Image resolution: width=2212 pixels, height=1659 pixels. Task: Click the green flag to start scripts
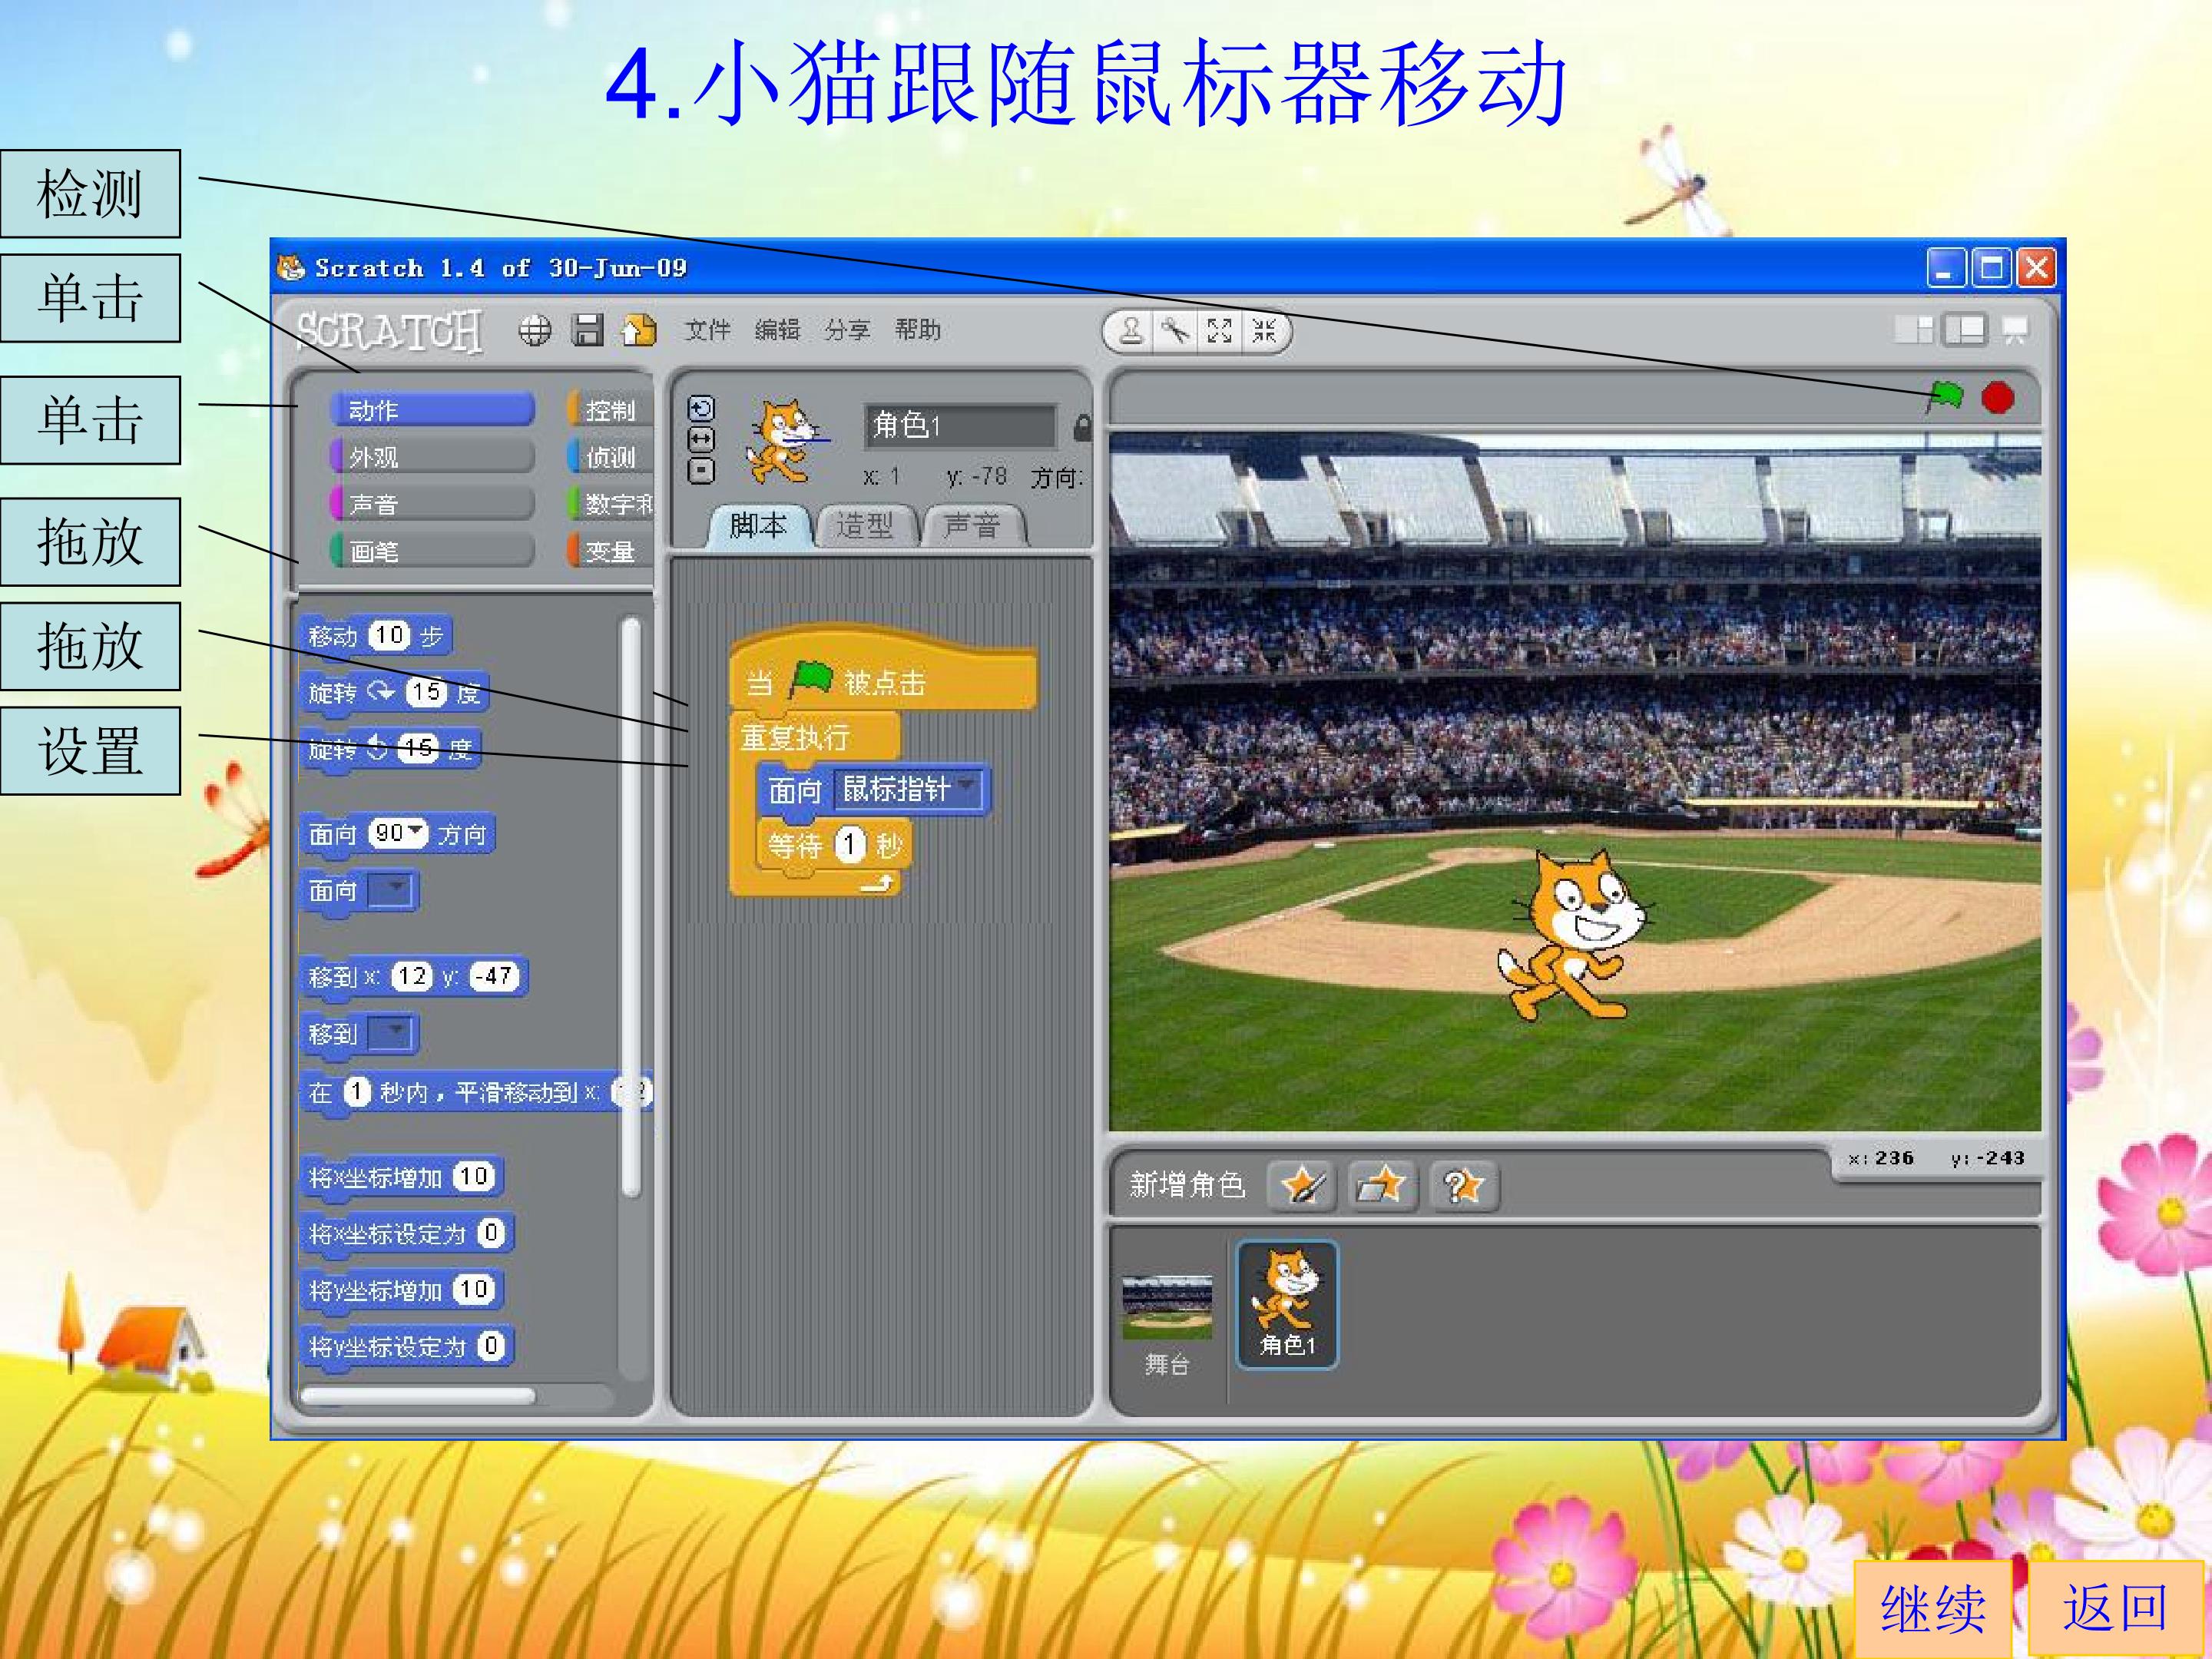click(x=1945, y=397)
